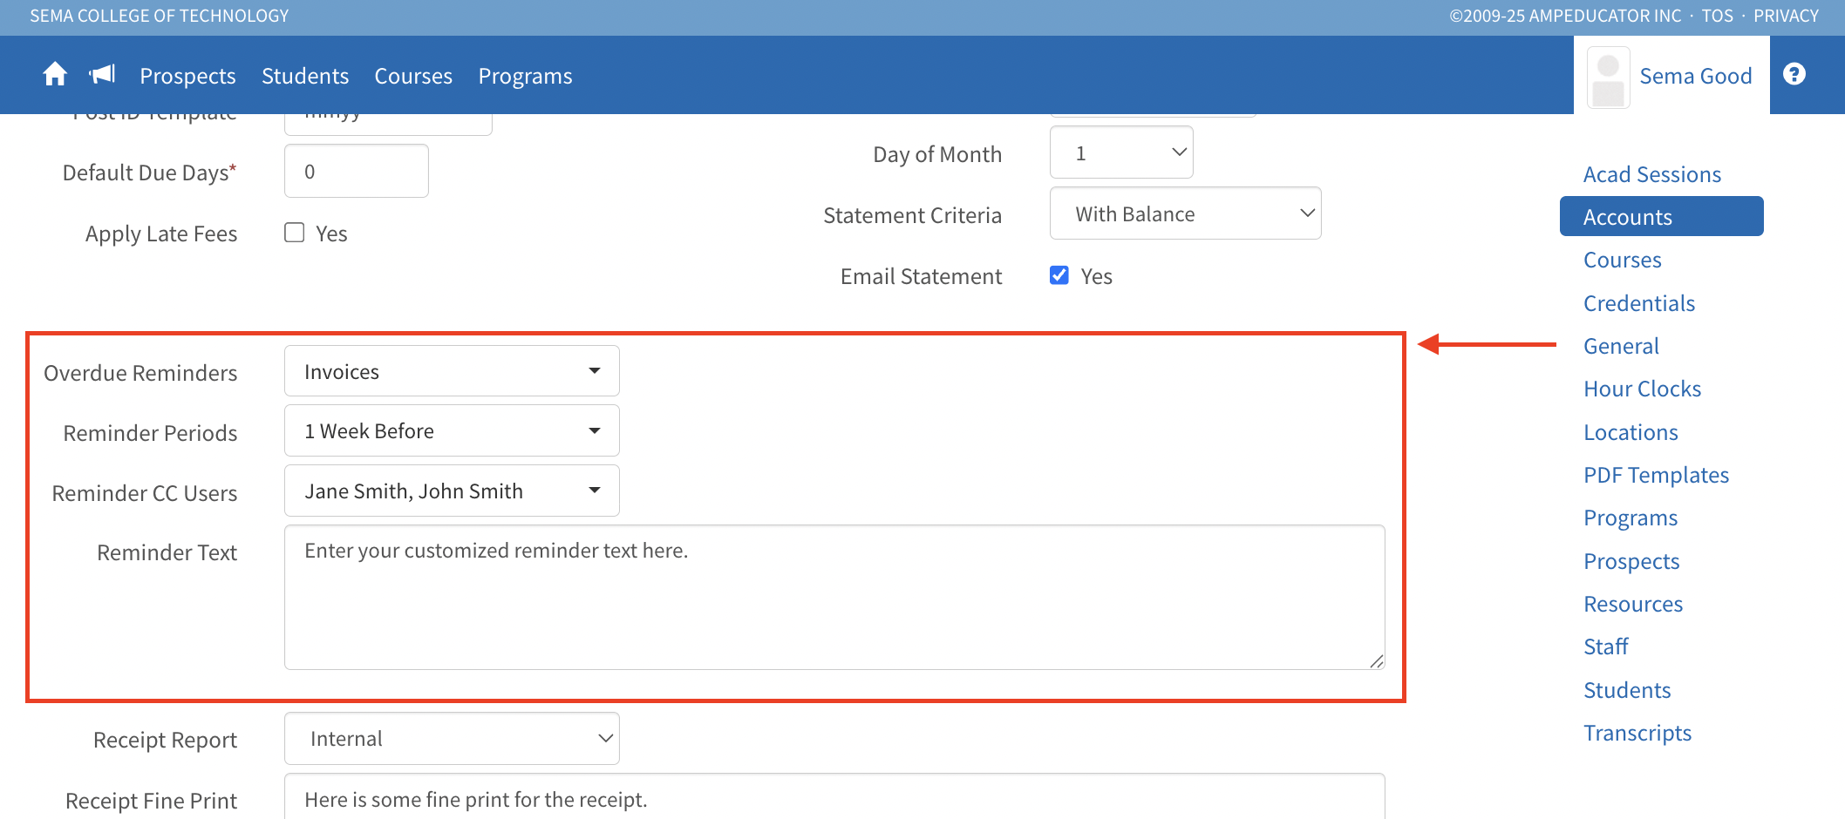
Task: Expand the Reminder Periods dropdown
Action: click(452, 431)
